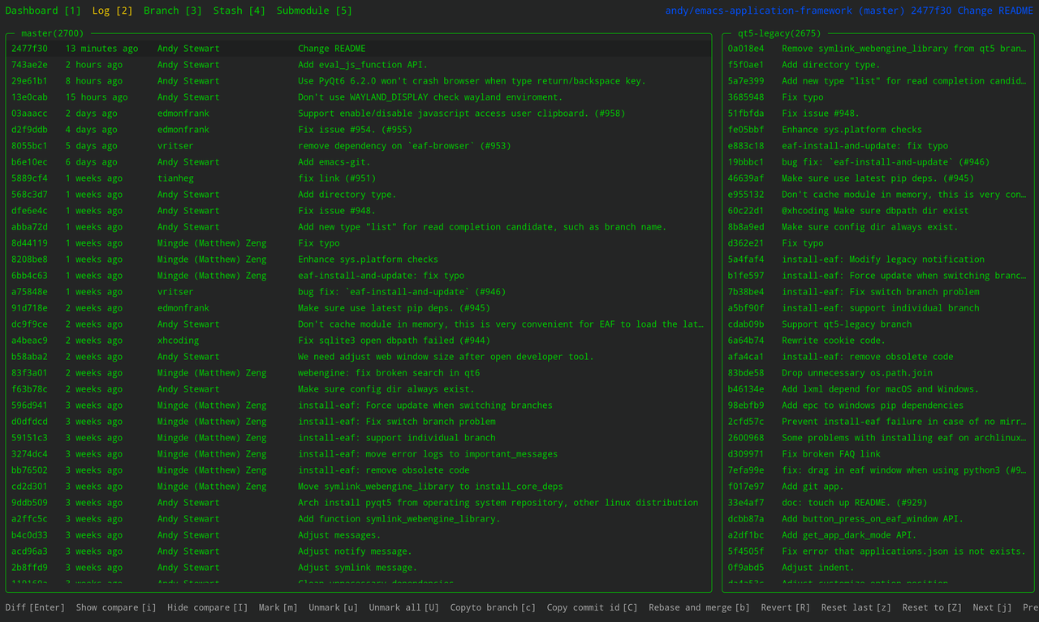Click Copyto branch [c] action
The height and width of the screenshot is (622, 1039).
click(x=493, y=607)
